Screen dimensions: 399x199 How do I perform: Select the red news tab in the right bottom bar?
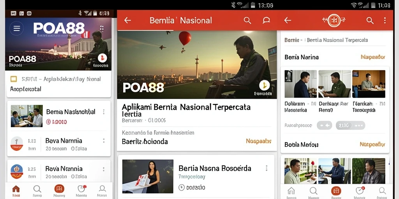336,192
